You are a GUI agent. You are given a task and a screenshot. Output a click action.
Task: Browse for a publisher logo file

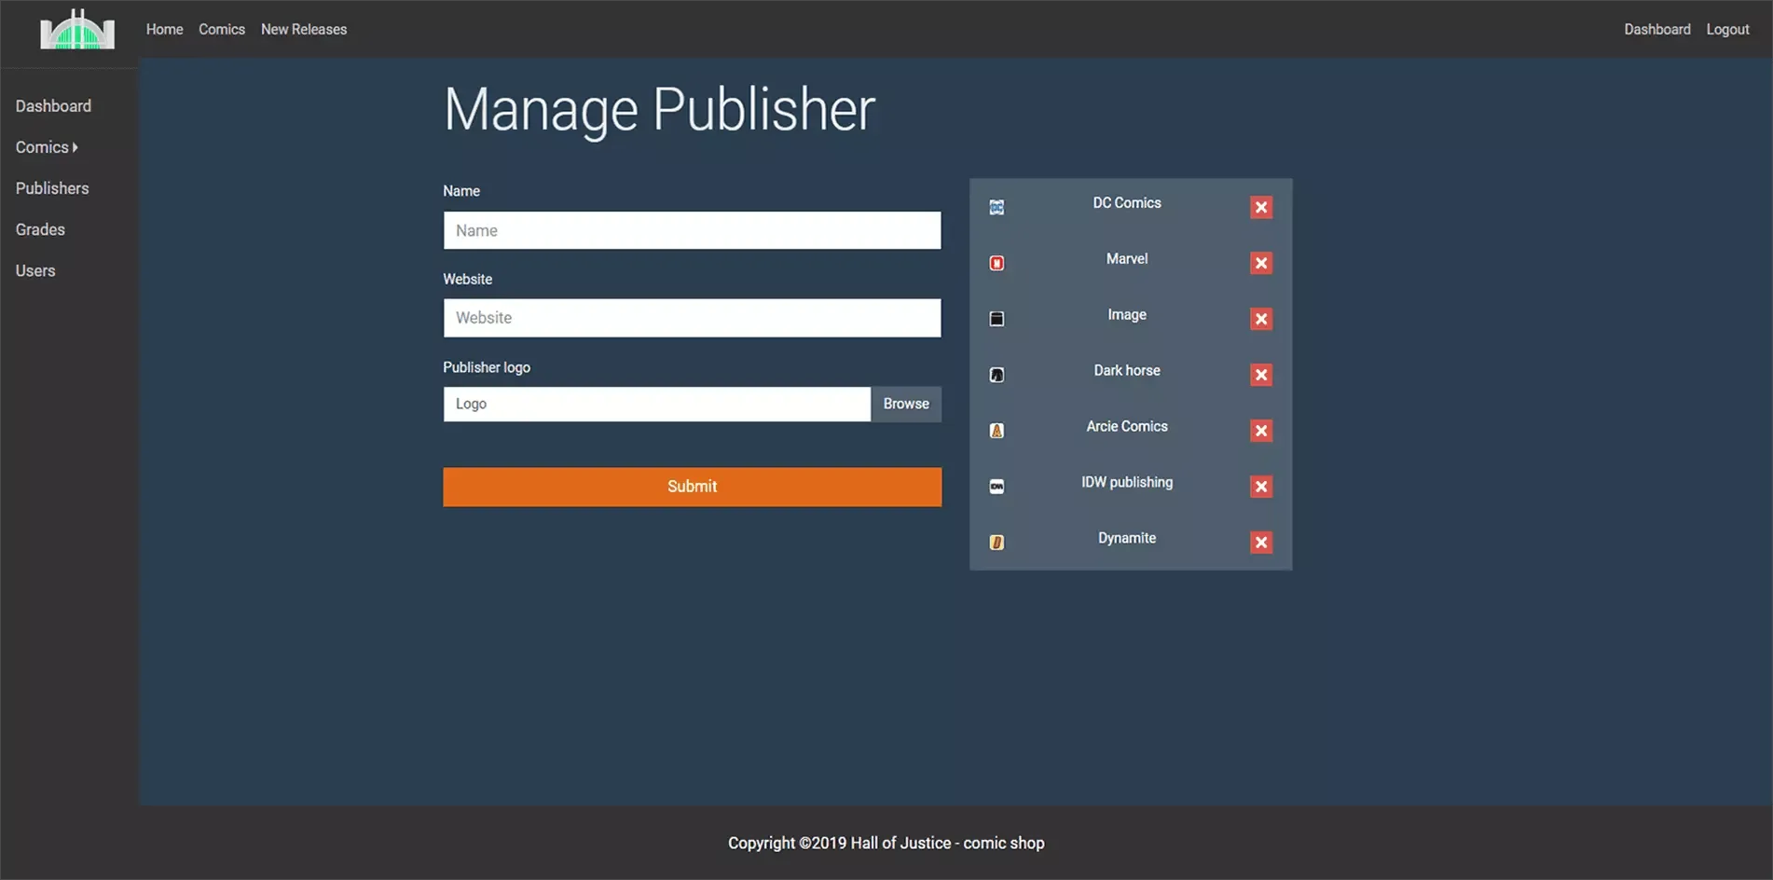tap(906, 404)
